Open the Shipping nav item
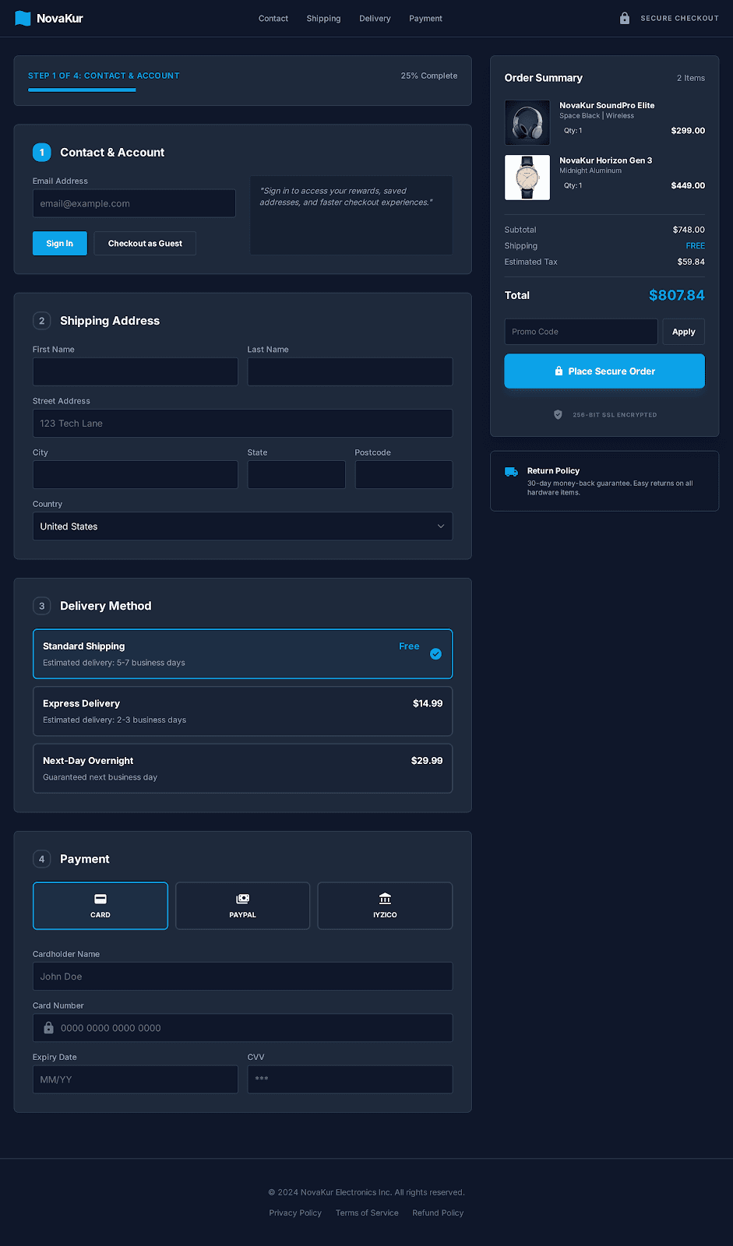733x1246 pixels. [323, 19]
